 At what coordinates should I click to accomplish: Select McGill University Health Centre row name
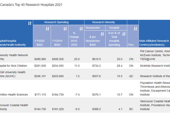[13, 74]
